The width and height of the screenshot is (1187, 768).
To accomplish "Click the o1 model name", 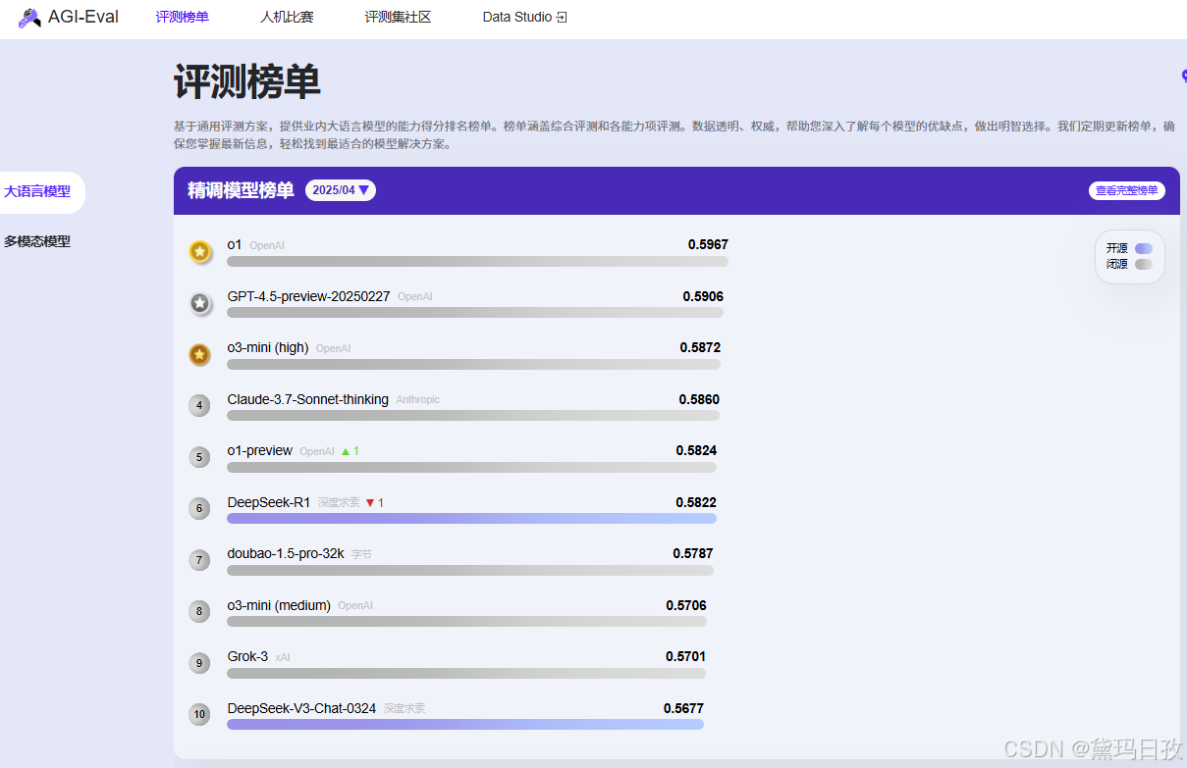I will click(235, 244).
